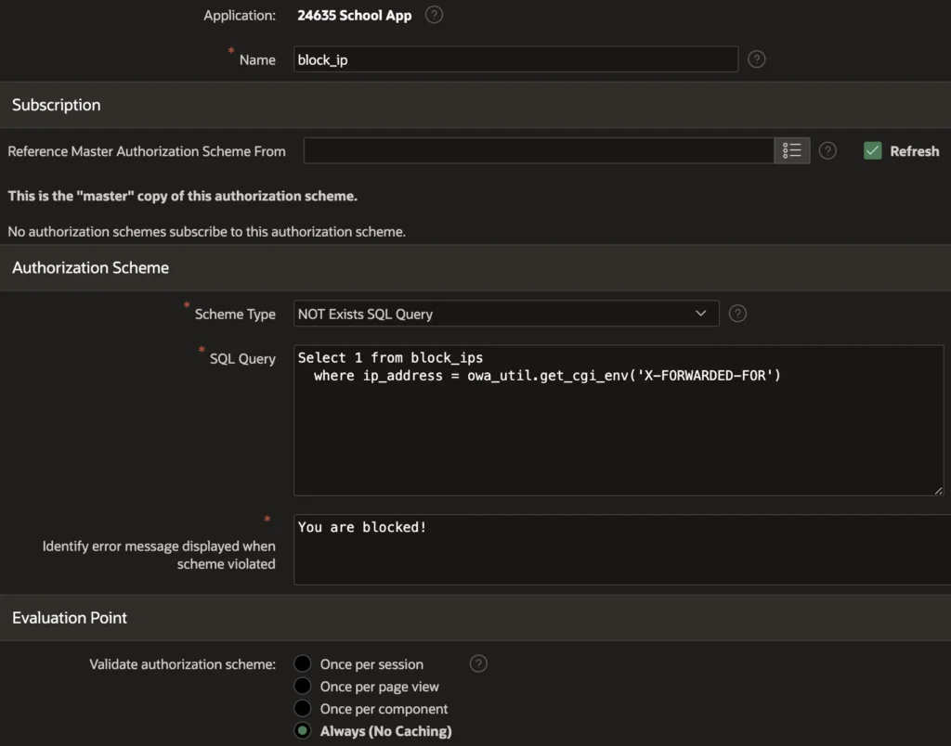Image resolution: width=951 pixels, height=746 pixels.
Task: Open help icon beside Name field
Action: pos(756,59)
